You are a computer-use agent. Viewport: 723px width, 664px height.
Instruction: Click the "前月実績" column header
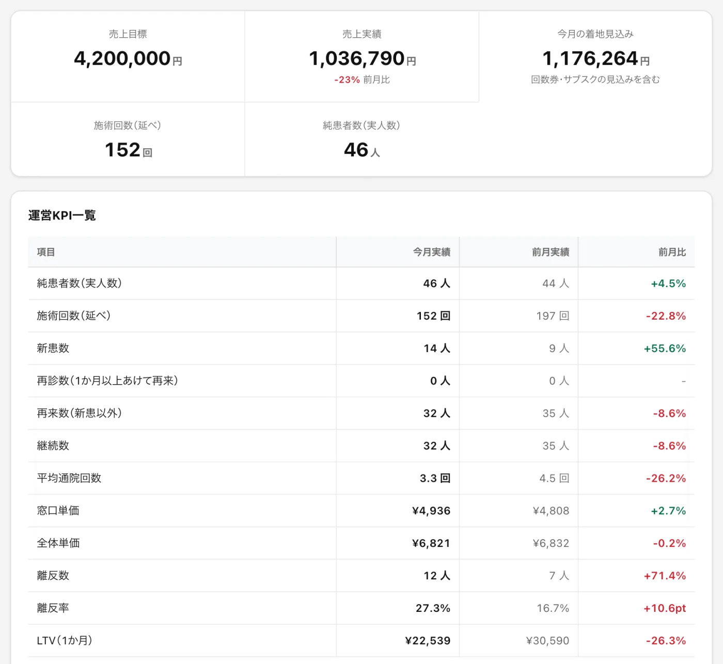tap(551, 252)
